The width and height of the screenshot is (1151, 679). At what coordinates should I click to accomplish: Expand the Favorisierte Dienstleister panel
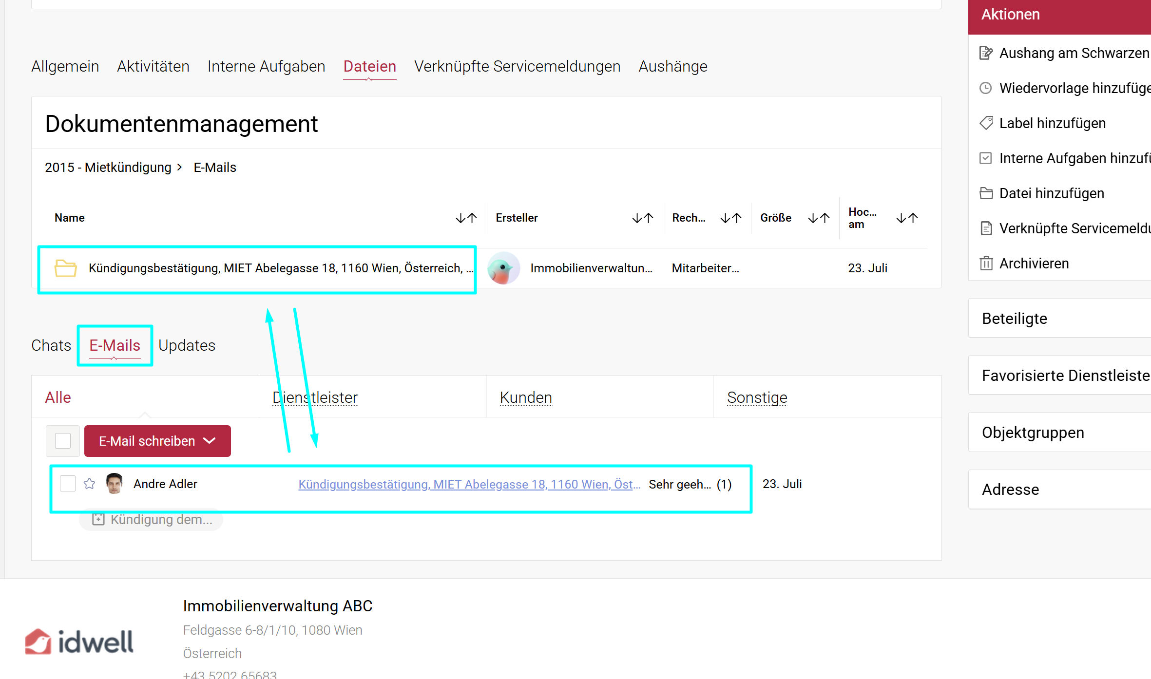tap(1060, 375)
